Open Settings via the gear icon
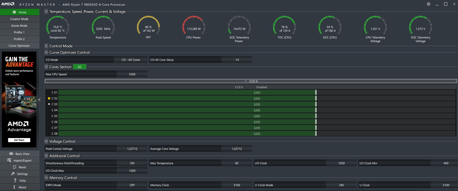This screenshot has width=458, height=191. coord(13,174)
